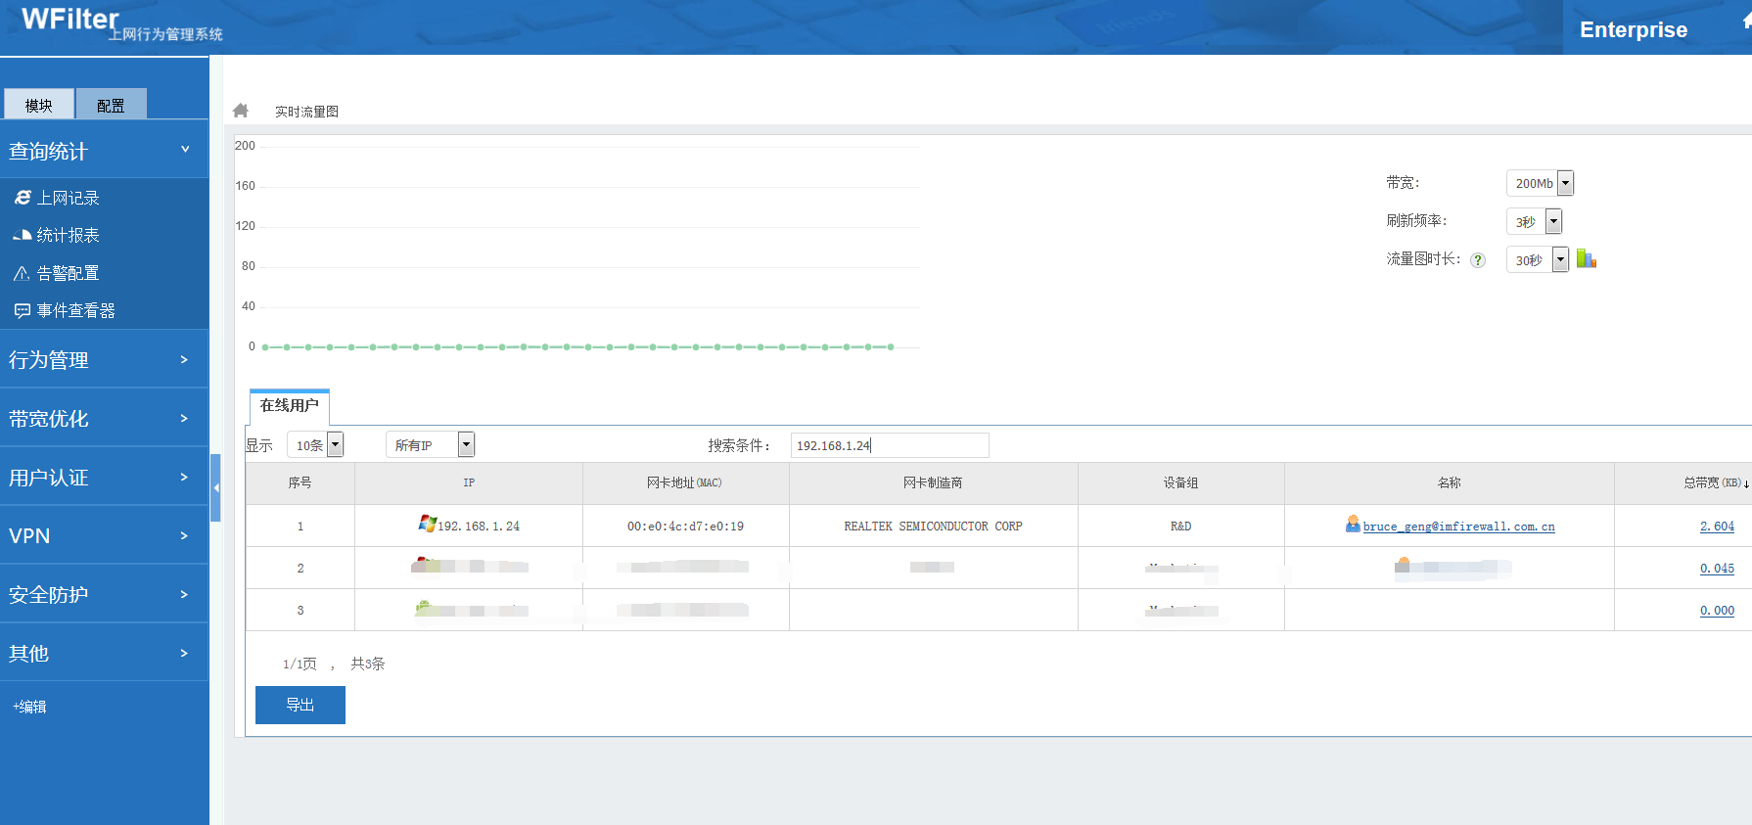Collapse the left sidebar with the arrow handle
1752x825 pixels.
point(215,486)
